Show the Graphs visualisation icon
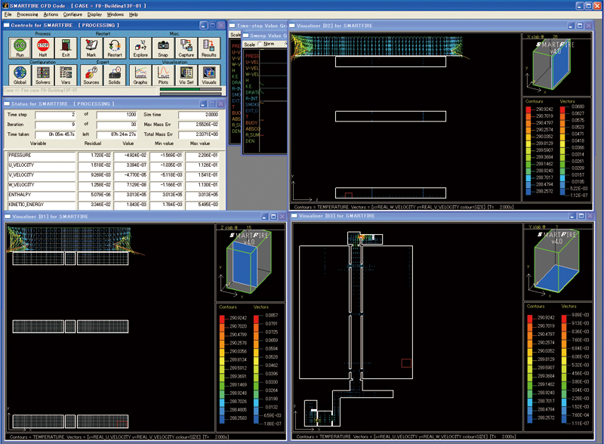Image resolution: width=604 pixels, height=444 pixels. [x=140, y=75]
